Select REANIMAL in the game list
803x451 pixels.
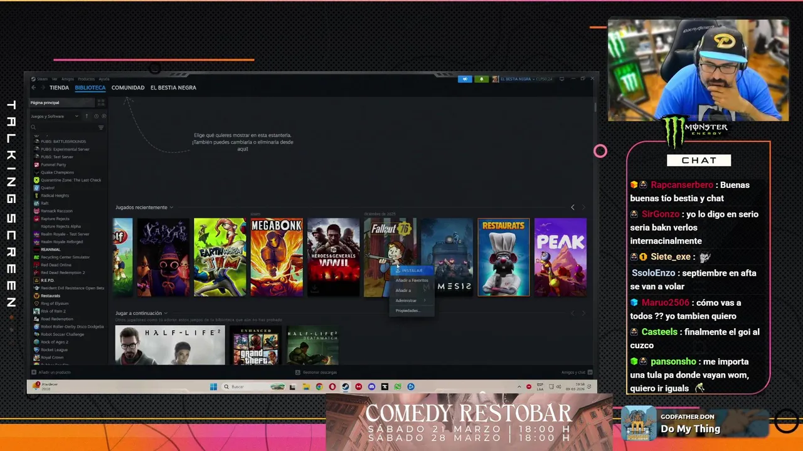pyautogui.click(x=50, y=249)
